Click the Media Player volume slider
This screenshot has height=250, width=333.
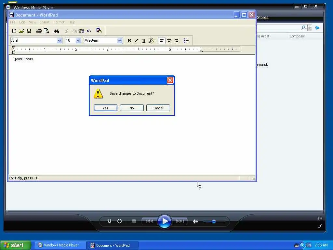pos(214,221)
